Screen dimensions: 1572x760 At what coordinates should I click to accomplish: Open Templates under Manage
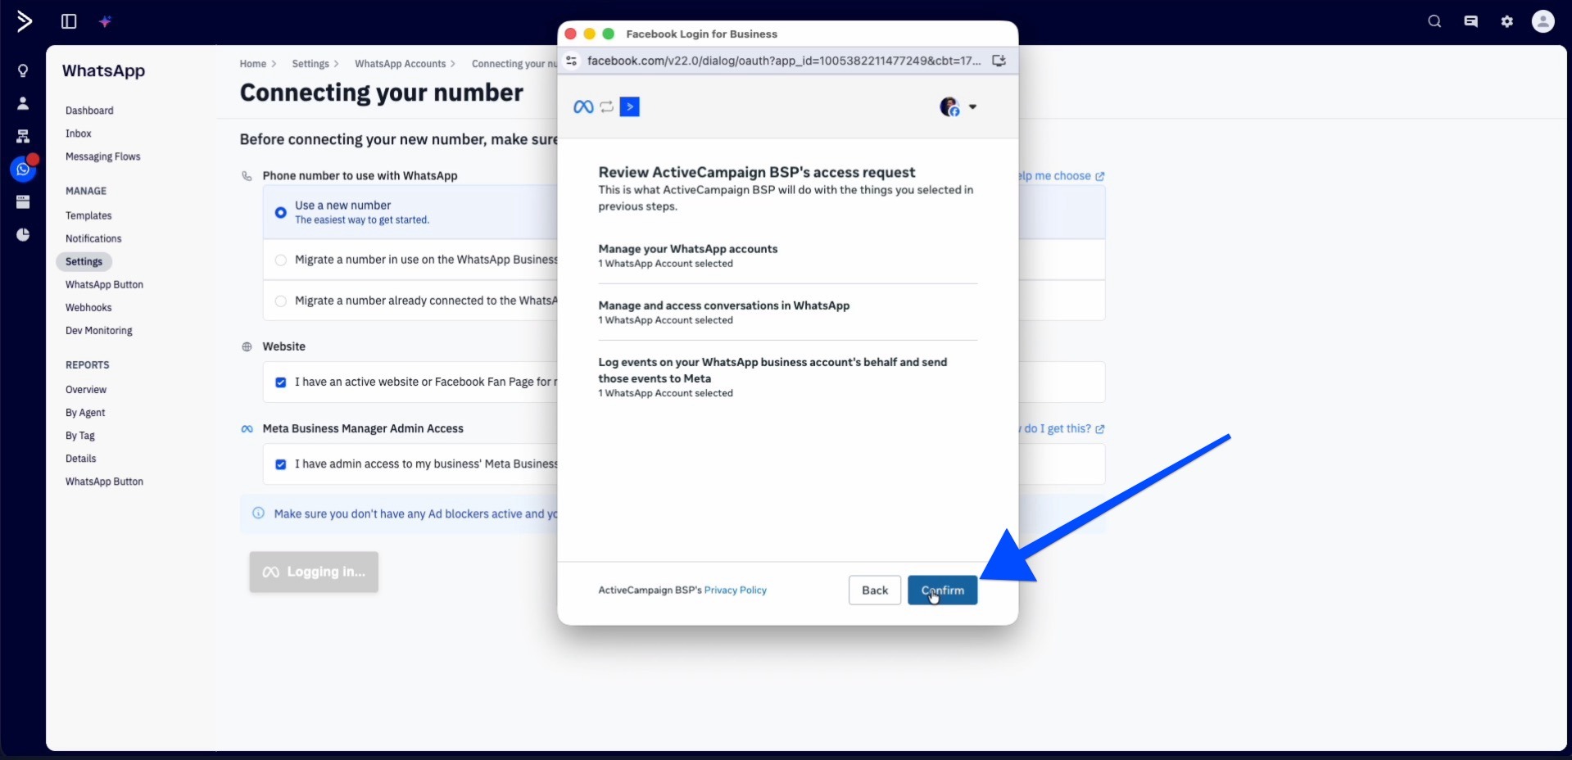click(88, 215)
